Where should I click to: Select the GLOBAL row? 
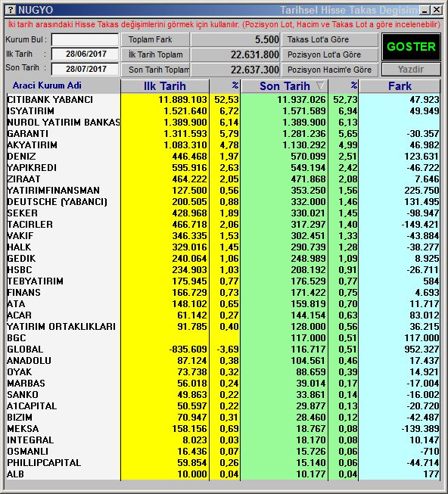tap(223, 349)
